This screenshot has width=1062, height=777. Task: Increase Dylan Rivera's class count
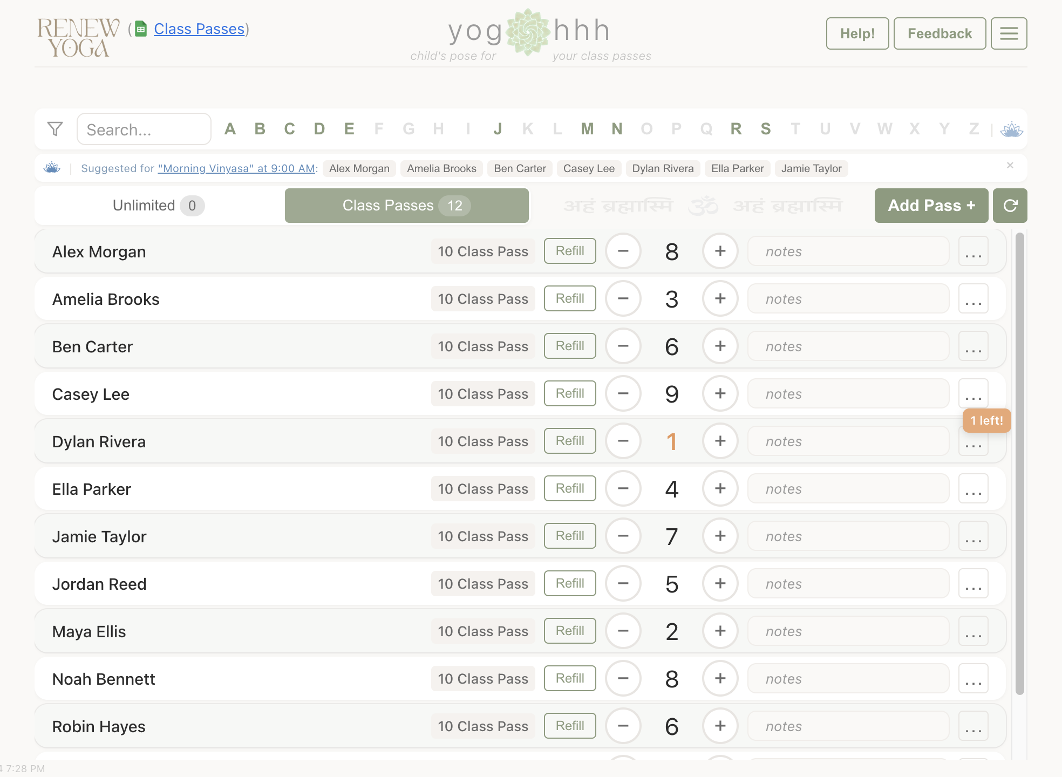click(x=720, y=441)
